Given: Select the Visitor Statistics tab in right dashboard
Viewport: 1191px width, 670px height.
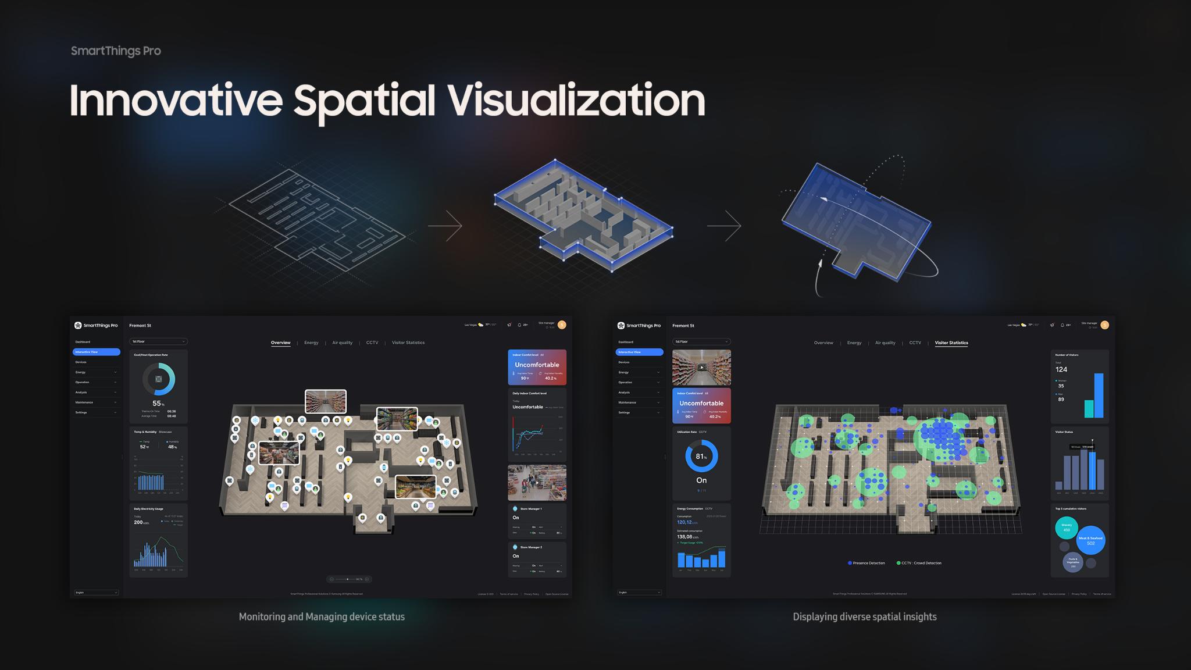Looking at the screenshot, I should click(951, 343).
